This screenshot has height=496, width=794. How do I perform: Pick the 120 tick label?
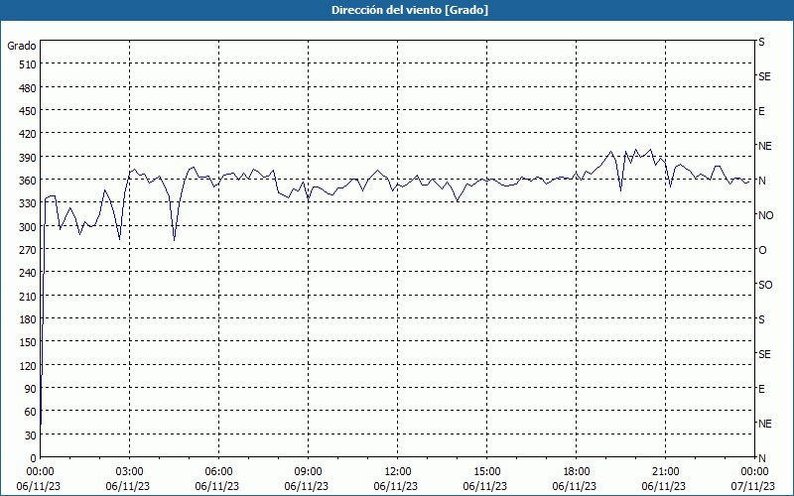click(x=28, y=365)
